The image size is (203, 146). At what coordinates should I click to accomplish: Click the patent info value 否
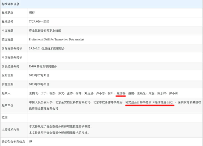tap(30, 142)
